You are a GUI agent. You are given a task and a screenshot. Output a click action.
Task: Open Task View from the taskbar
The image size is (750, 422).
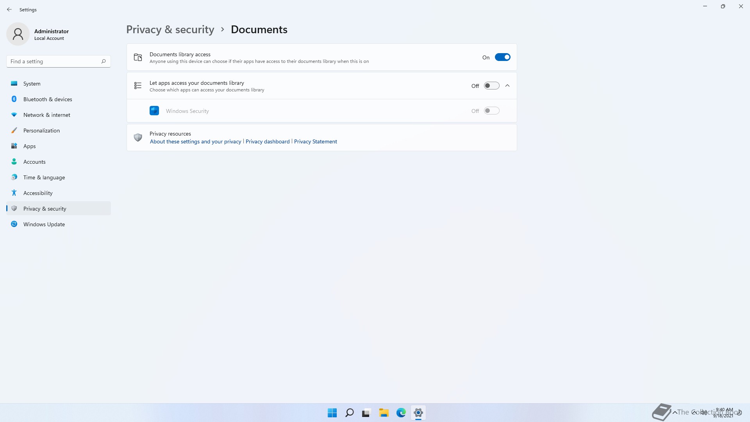(366, 413)
